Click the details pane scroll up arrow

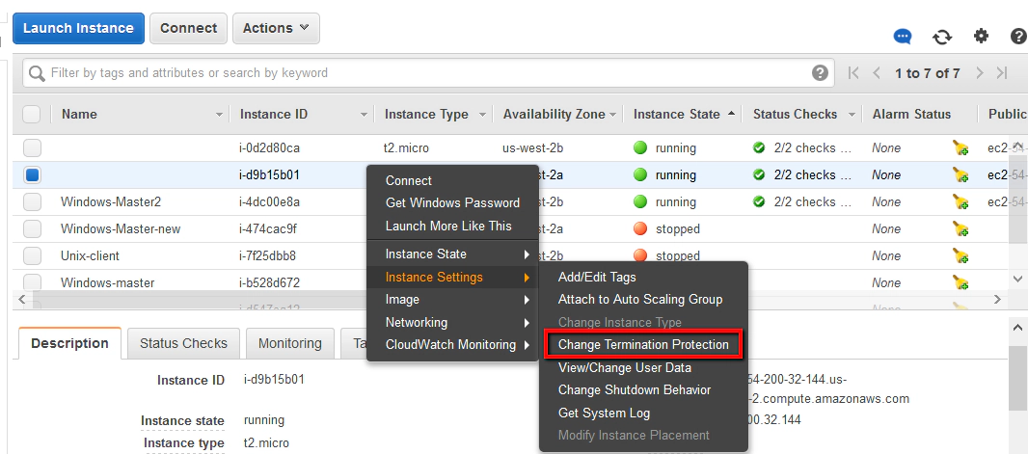click(1017, 327)
